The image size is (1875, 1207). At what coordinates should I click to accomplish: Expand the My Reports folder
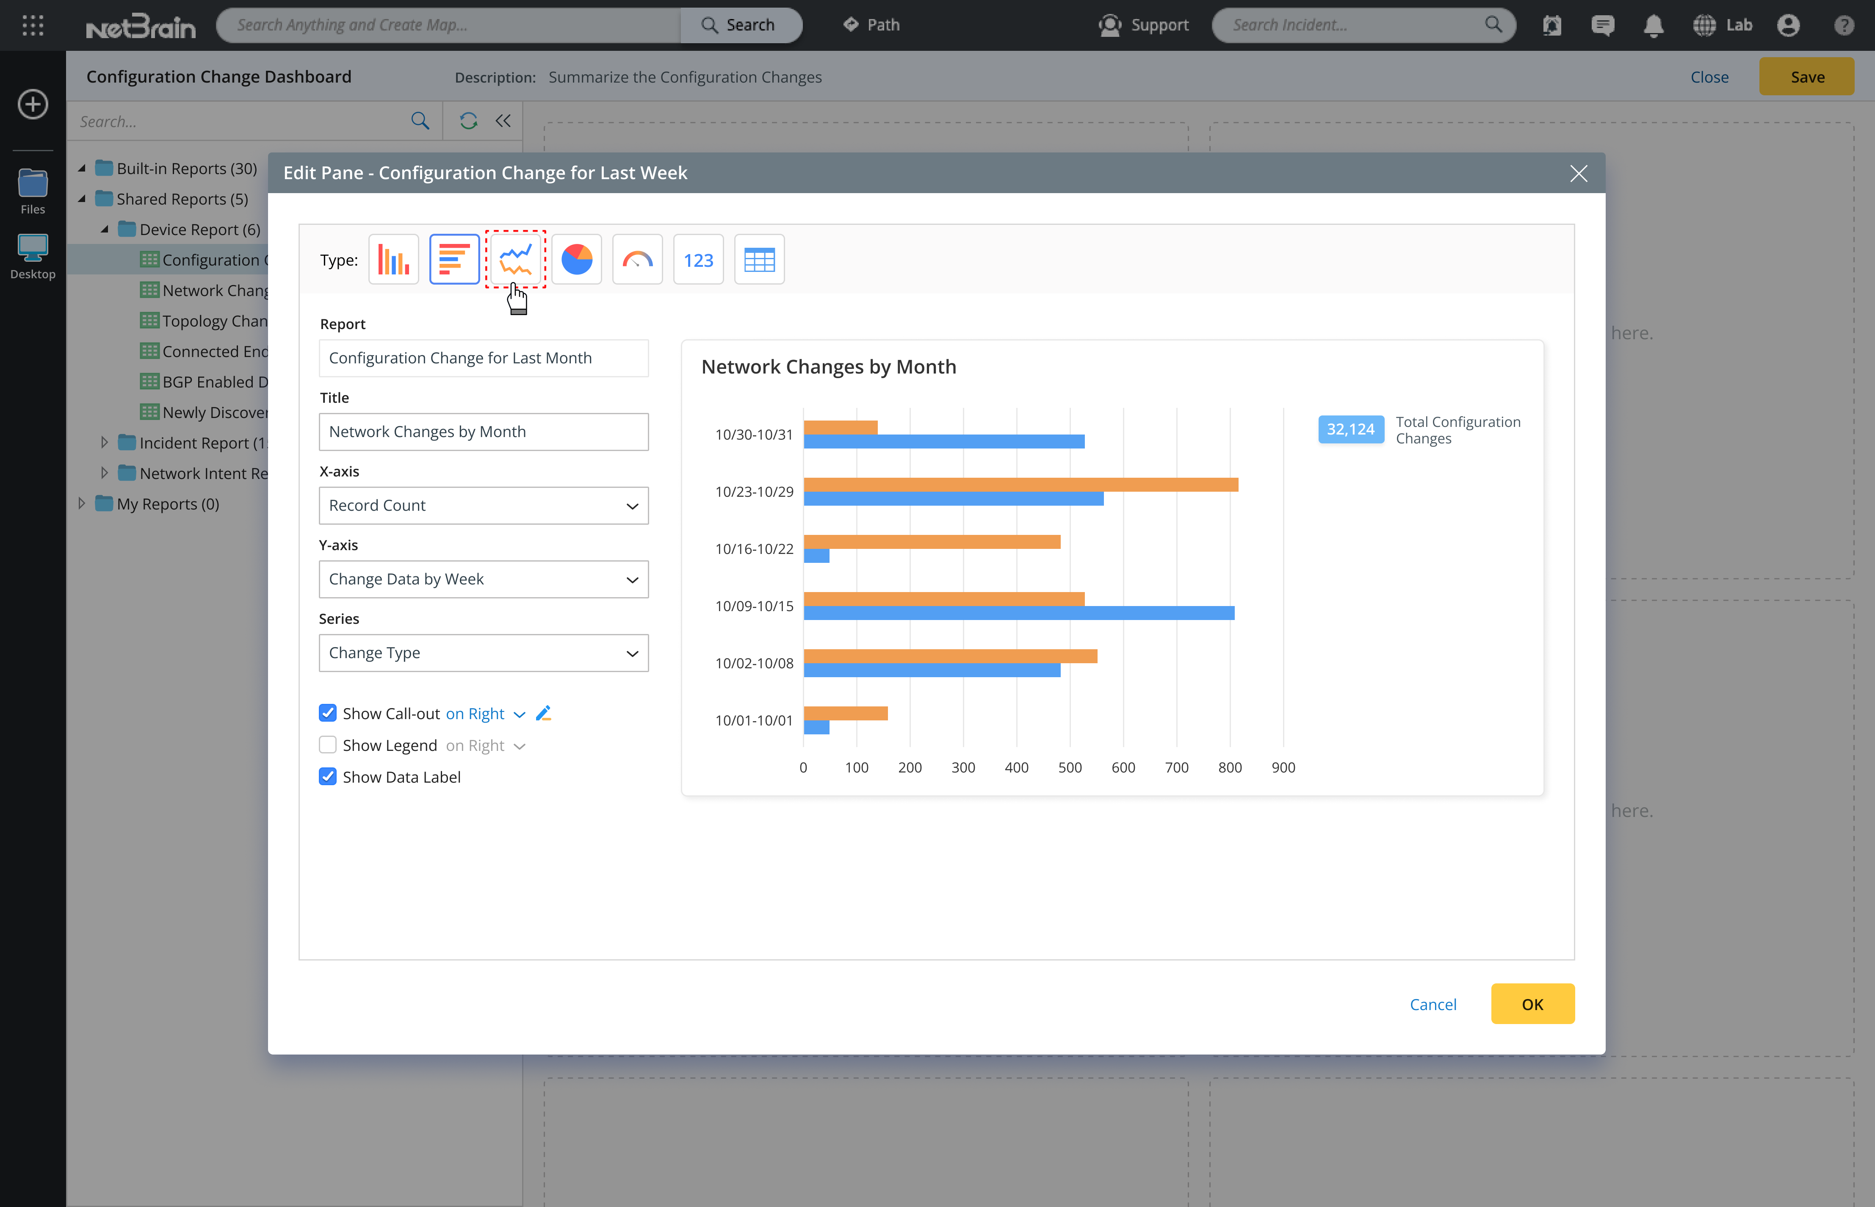coord(81,504)
